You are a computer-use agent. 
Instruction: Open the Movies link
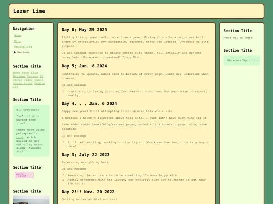click(32, 76)
